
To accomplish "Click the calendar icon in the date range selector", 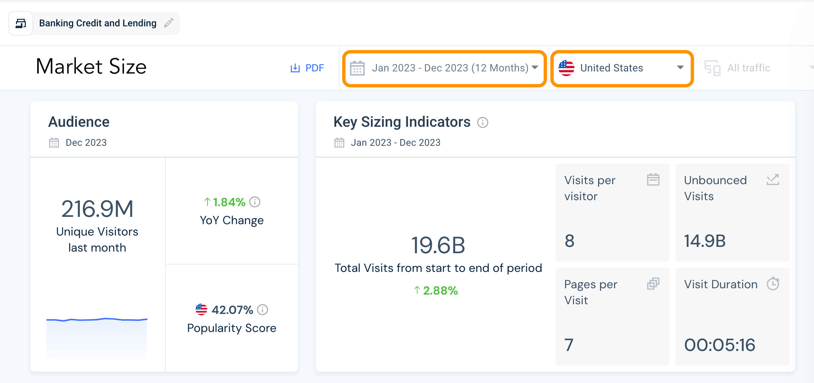I will coord(357,68).
